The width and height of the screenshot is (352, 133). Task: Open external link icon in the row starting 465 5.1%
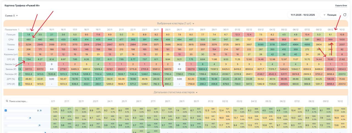tap(30, 118)
